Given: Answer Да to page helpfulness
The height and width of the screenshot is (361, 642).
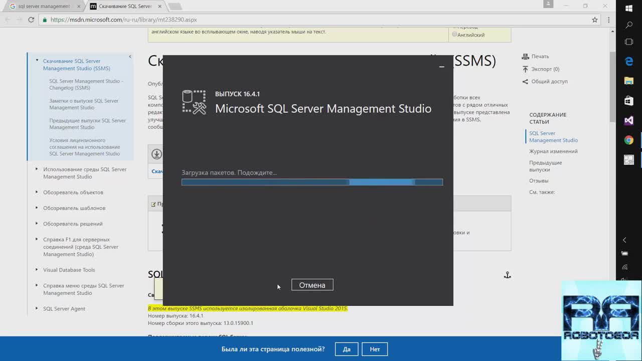Looking at the screenshot, I should [347, 349].
